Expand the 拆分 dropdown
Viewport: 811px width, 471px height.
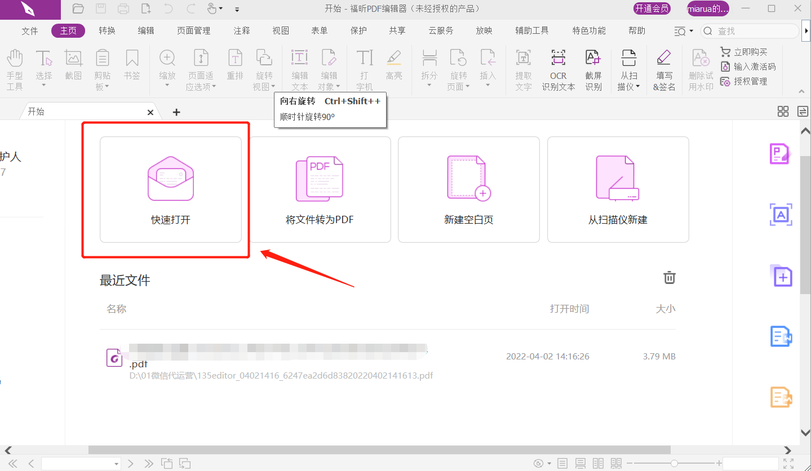pyautogui.click(x=429, y=86)
